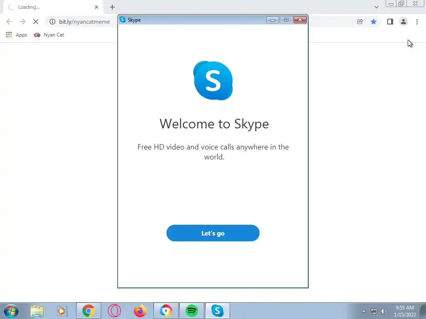Minimize the Skype window
This screenshot has width=426, height=319.
(x=272, y=20)
